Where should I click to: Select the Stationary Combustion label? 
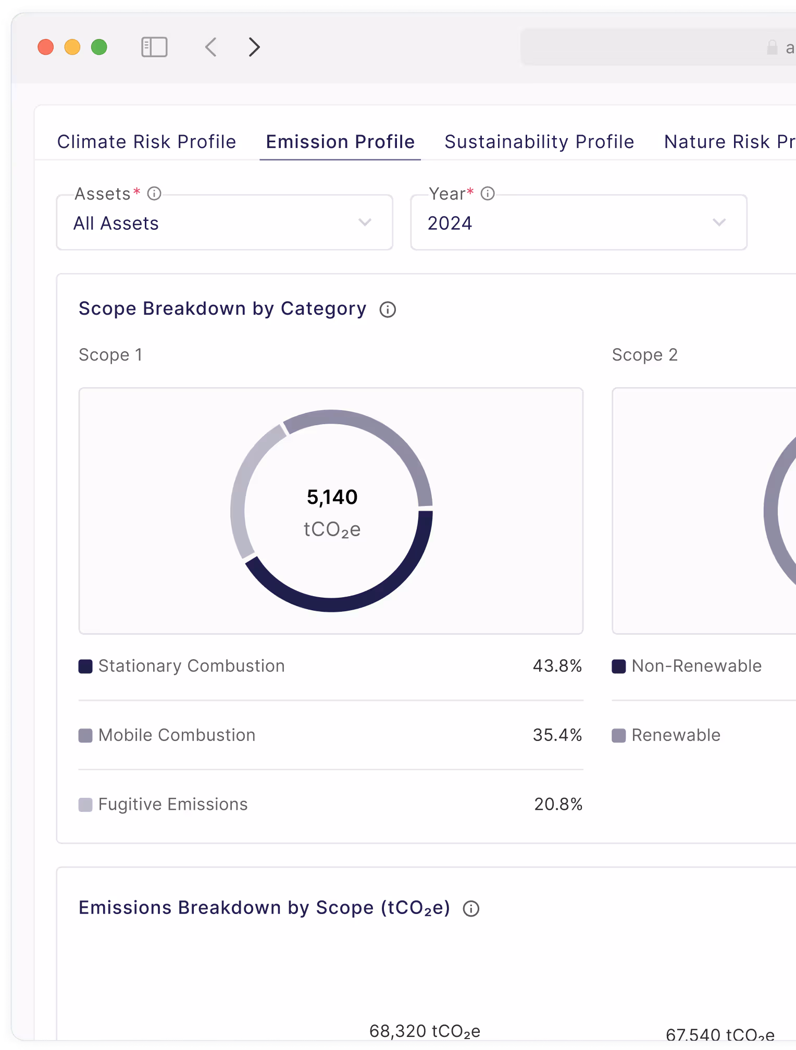191,666
